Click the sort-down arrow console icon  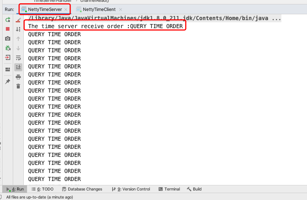[x=18, y=29]
